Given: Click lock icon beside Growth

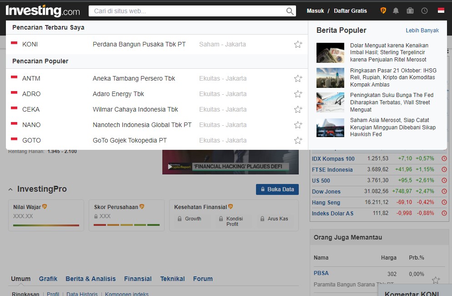Looking at the screenshot, I should [180, 219].
